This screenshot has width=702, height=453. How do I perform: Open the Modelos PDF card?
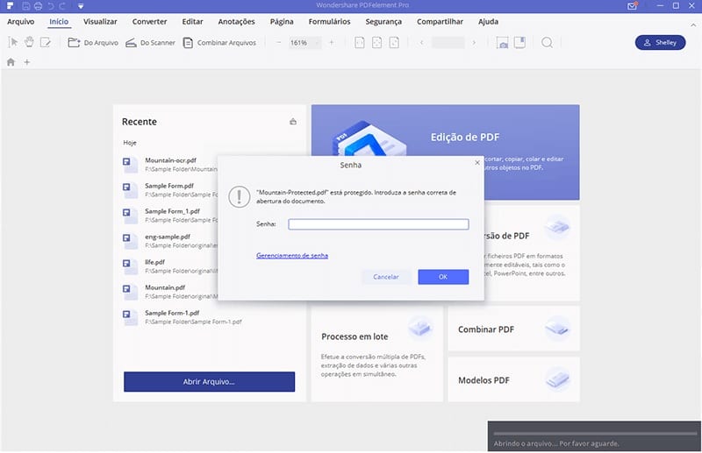pos(513,379)
